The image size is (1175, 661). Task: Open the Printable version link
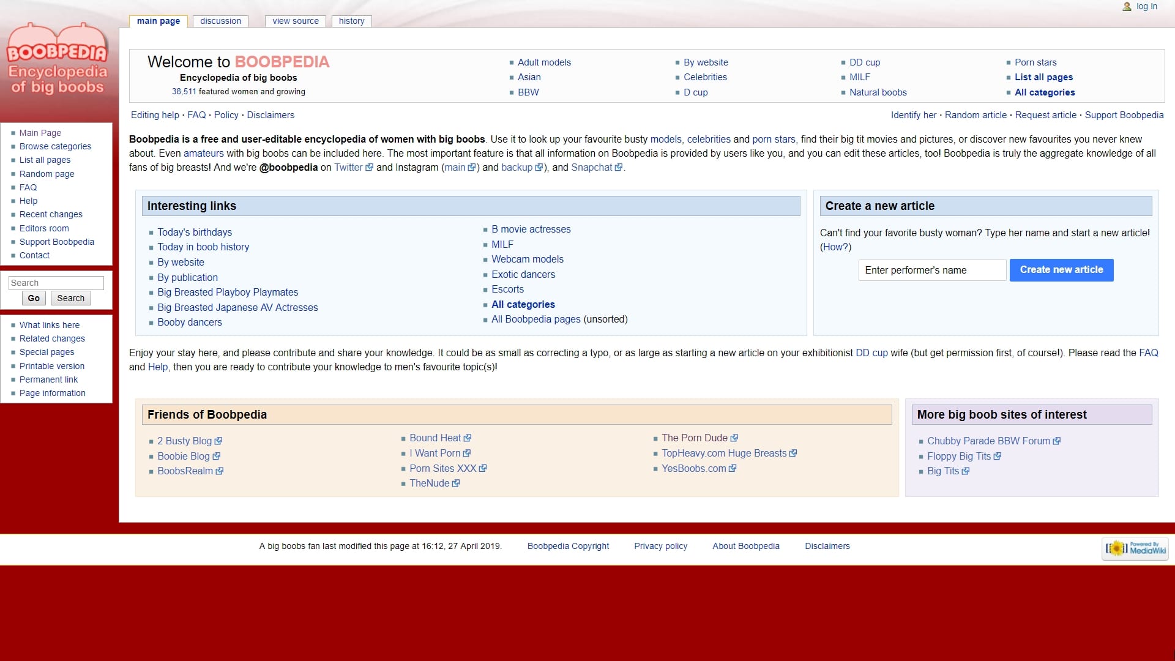point(52,366)
